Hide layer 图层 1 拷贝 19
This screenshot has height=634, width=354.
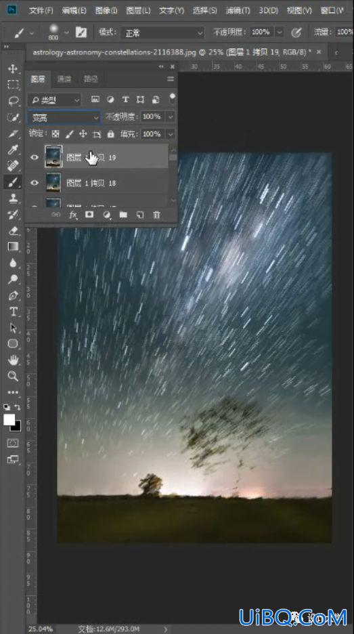point(35,157)
